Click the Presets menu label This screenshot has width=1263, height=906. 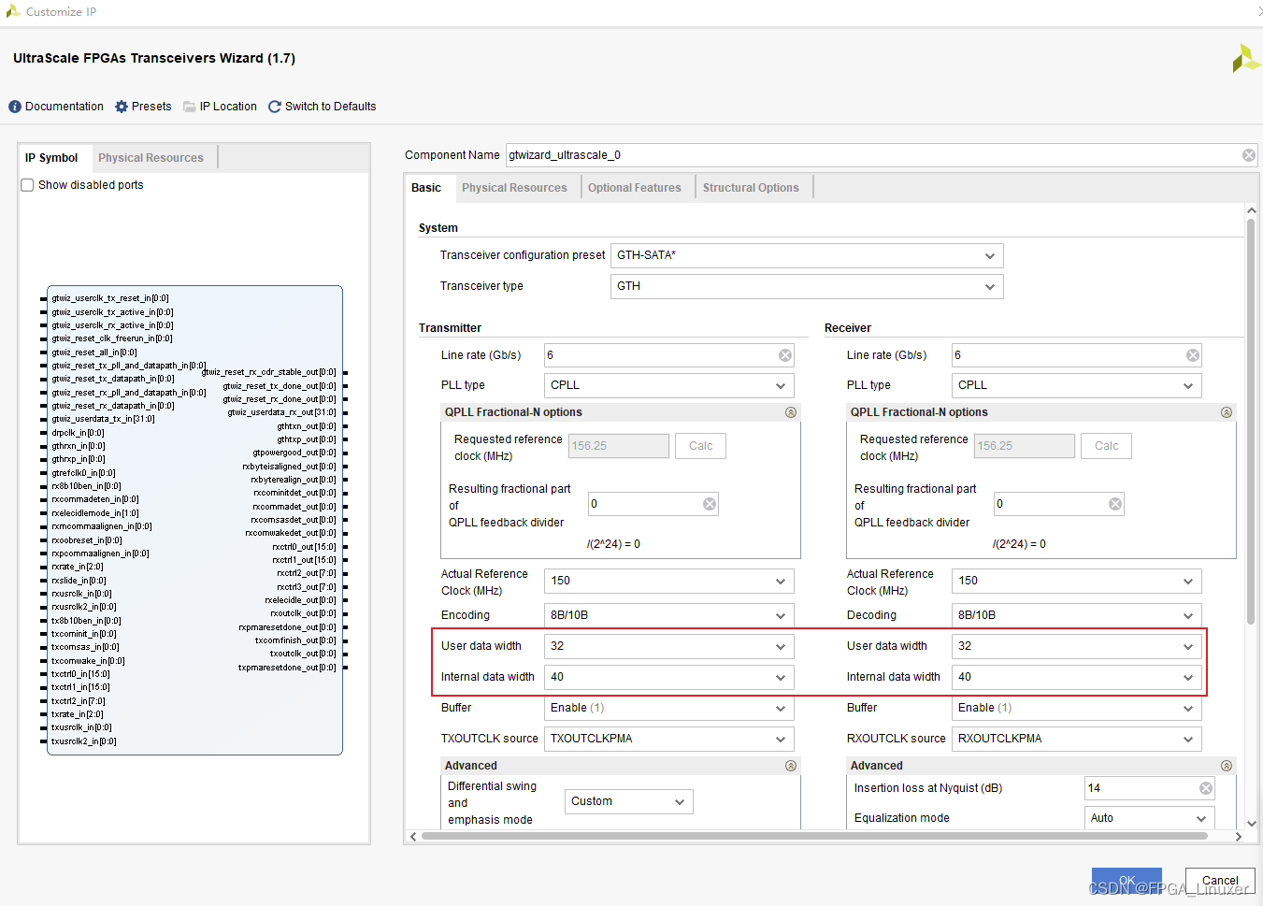tap(151, 107)
